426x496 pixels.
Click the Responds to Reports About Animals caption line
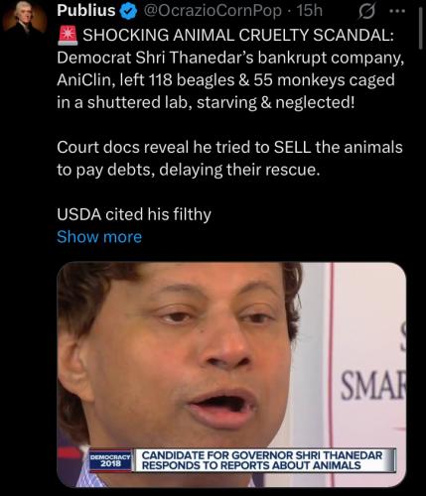251,465
